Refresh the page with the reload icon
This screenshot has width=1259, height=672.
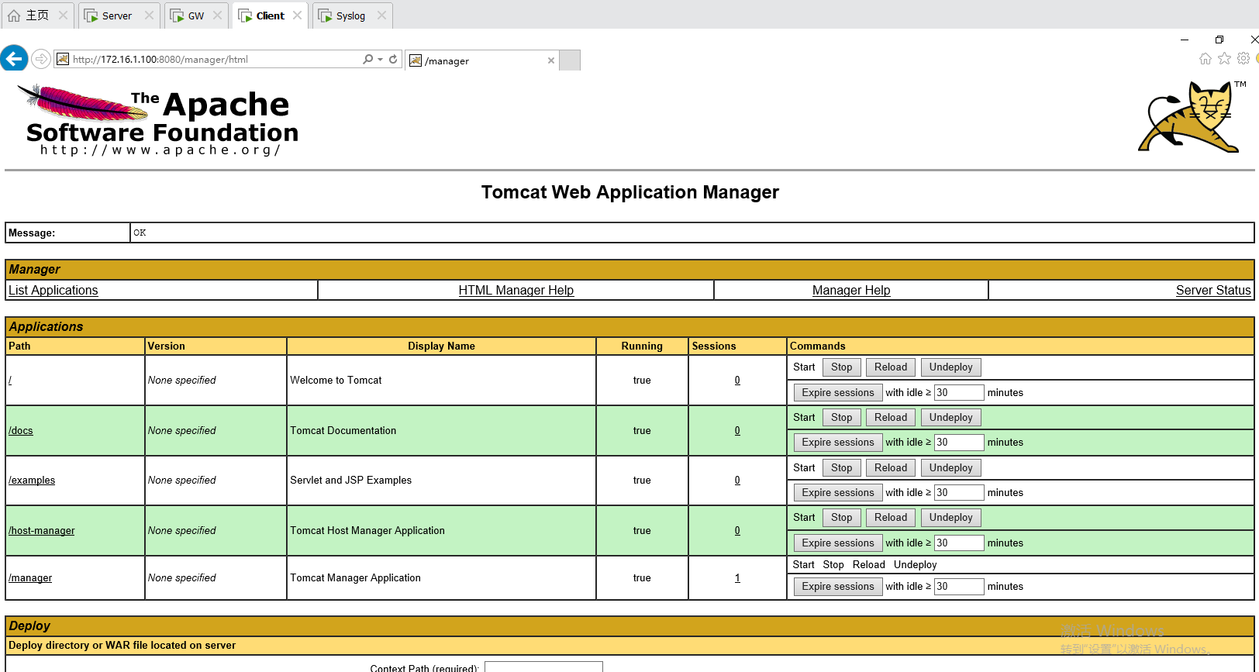tap(393, 59)
